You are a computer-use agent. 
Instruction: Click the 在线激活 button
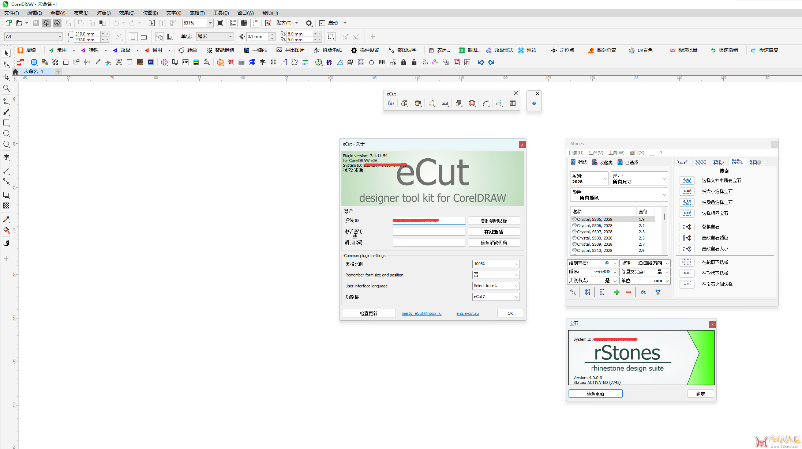(x=494, y=232)
